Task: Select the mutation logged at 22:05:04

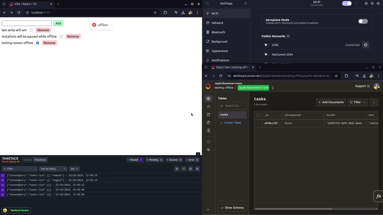Action: (101, 194)
